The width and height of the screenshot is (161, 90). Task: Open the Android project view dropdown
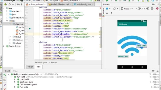point(6,4)
